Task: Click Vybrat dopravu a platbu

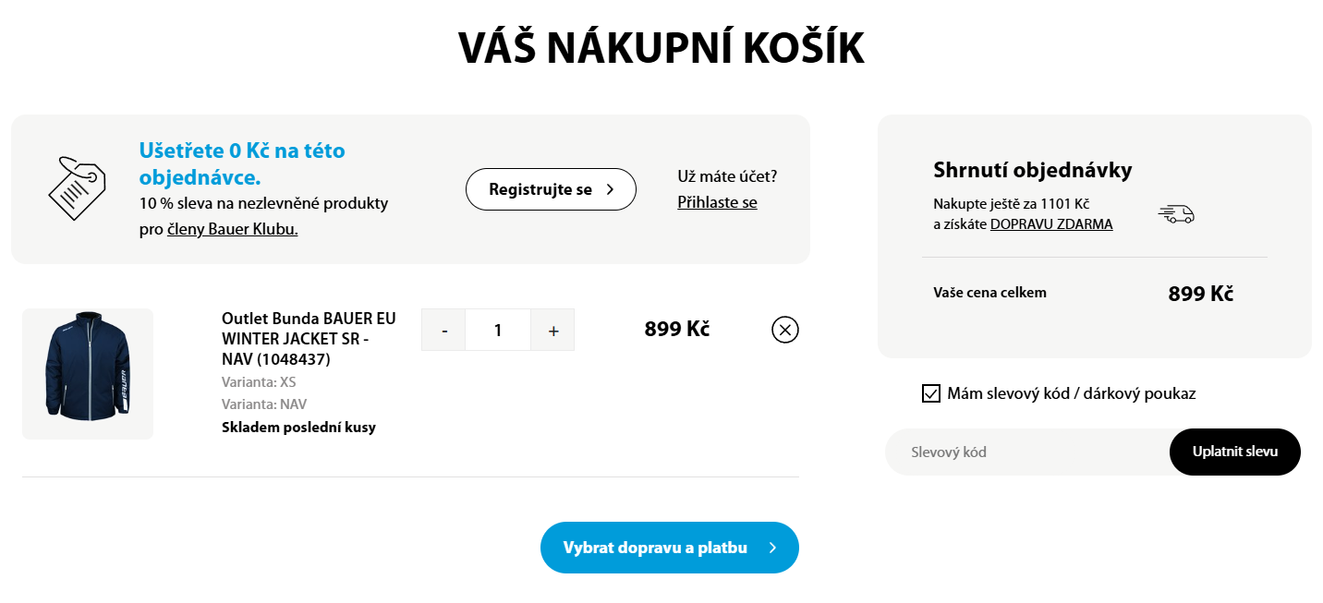Action: coord(669,547)
